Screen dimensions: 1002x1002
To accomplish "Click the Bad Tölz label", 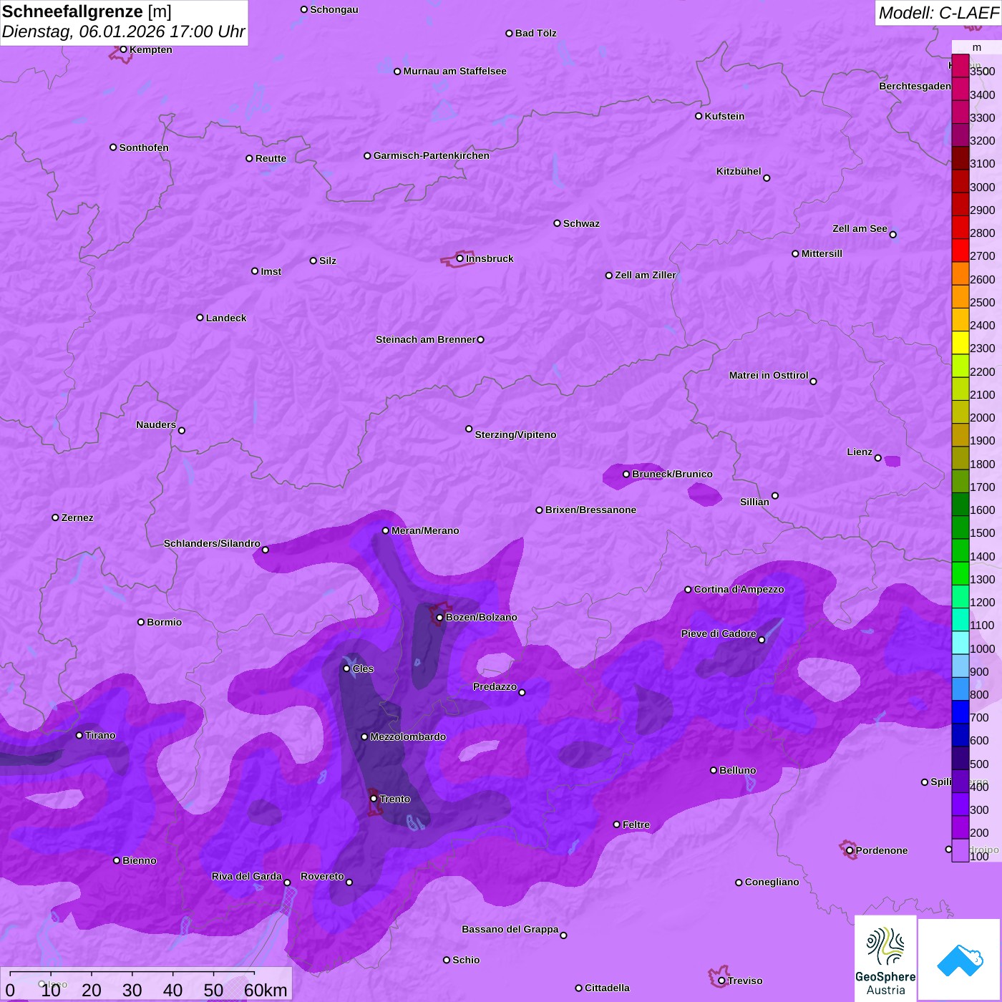I will (x=535, y=33).
